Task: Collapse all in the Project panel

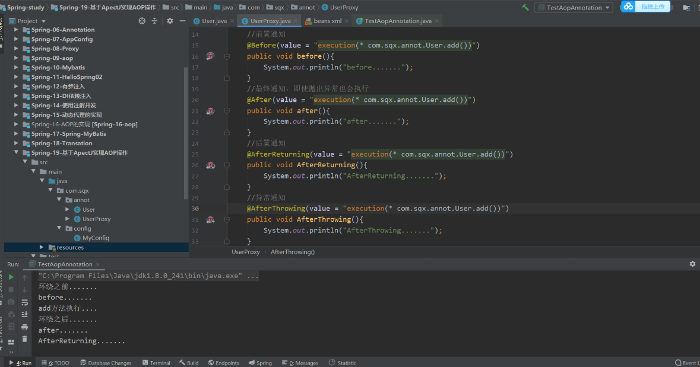Action: click(x=154, y=21)
